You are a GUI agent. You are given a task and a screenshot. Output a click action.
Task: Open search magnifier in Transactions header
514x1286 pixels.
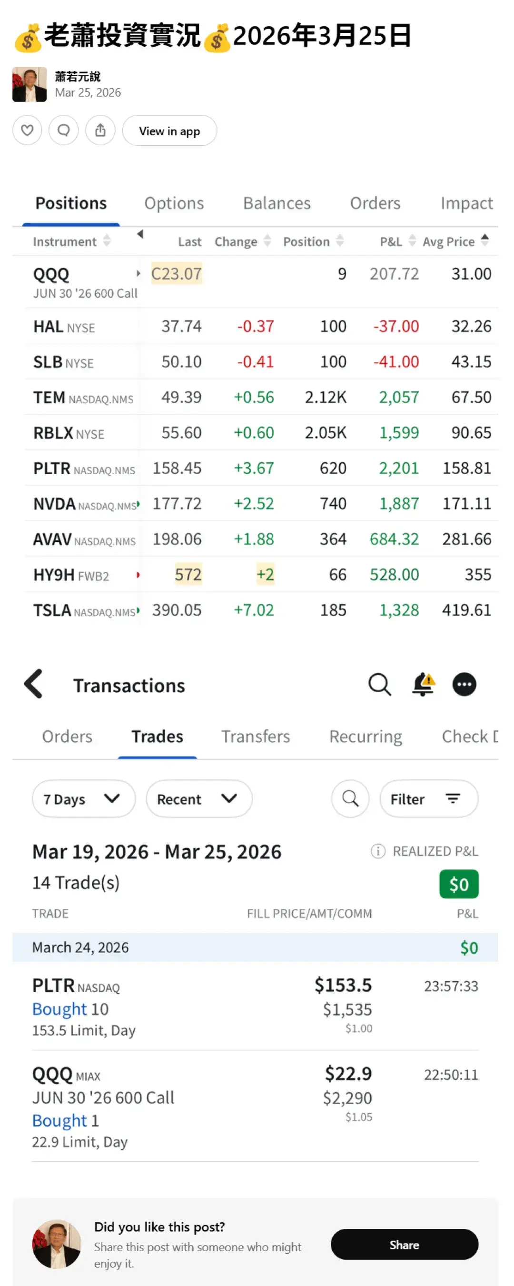click(379, 685)
